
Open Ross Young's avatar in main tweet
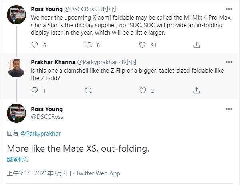point(16,114)
